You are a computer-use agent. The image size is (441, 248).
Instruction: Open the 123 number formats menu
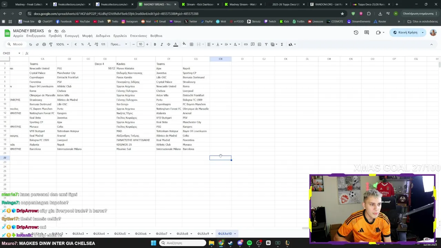[x=103, y=44]
